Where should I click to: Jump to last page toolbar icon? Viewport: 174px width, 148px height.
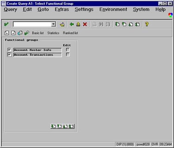click(137, 24)
